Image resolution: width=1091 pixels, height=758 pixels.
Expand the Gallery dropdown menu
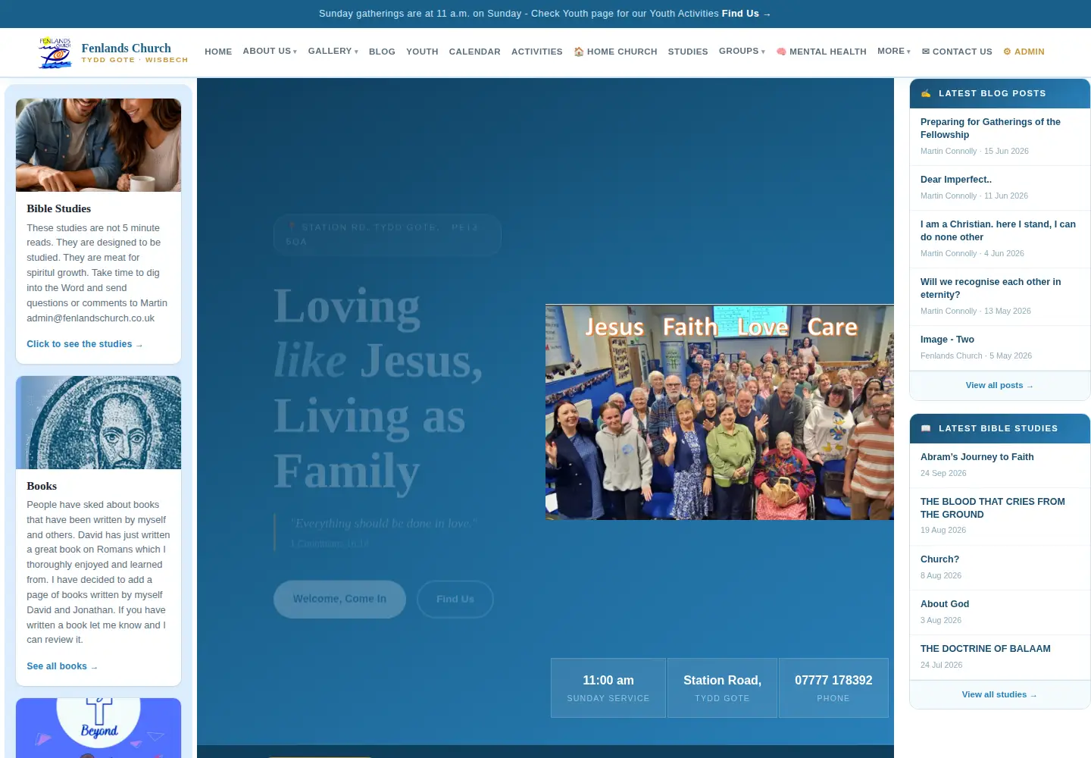click(x=333, y=51)
